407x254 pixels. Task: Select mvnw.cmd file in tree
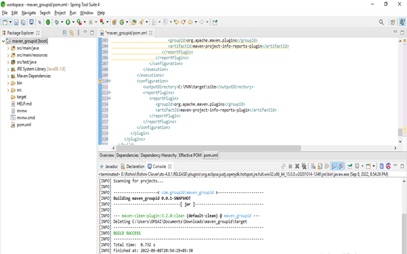[x=25, y=118]
